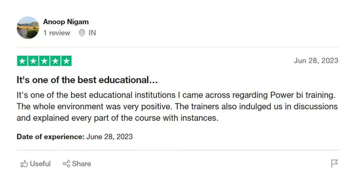Click the second green star

tap(33, 61)
